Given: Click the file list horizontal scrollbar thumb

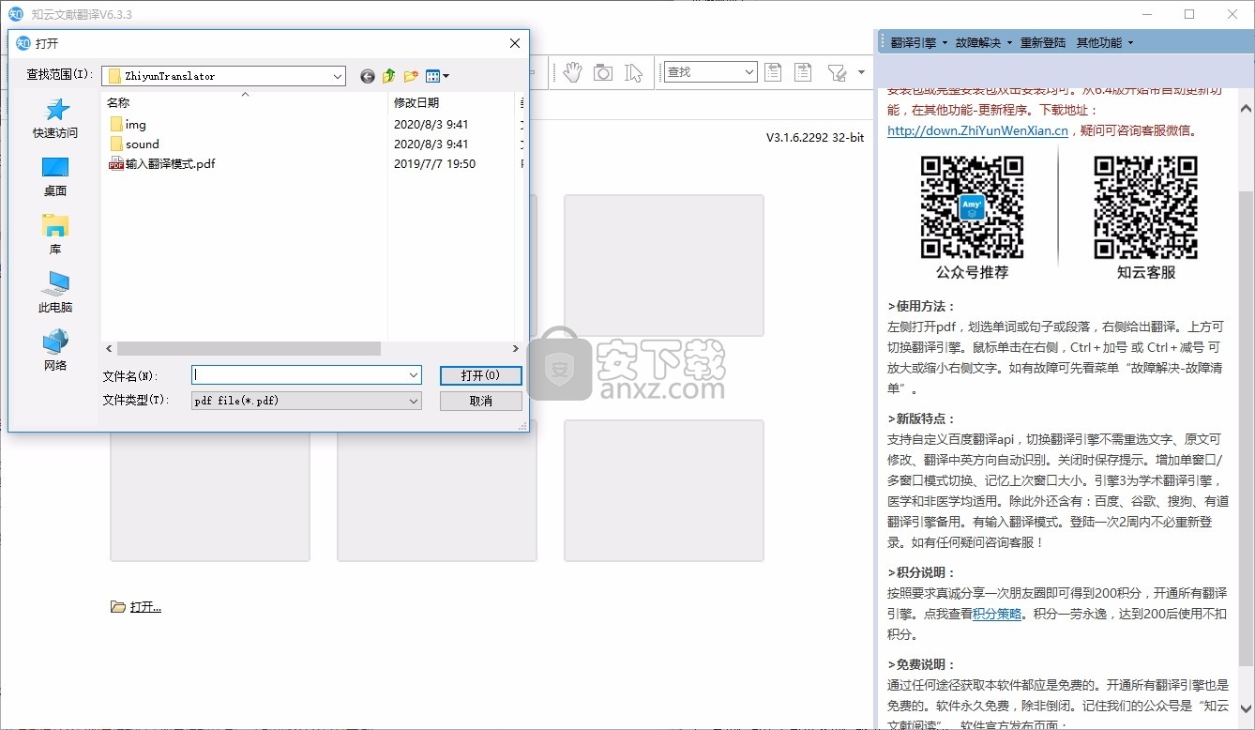Looking at the screenshot, I should [249, 348].
